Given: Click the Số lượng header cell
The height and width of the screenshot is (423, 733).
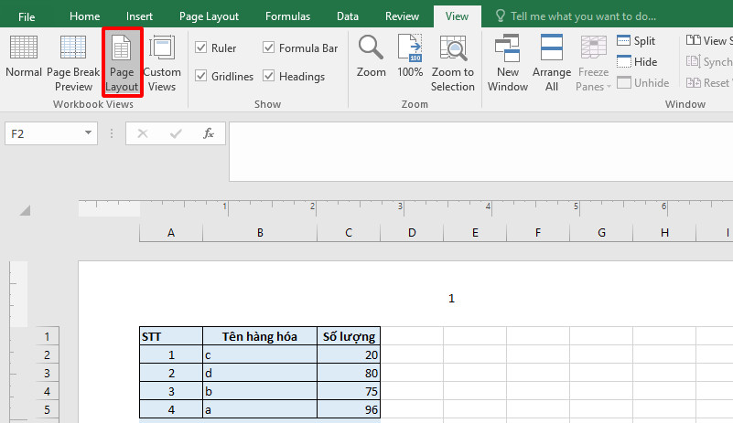Looking at the screenshot, I should (349, 336).
